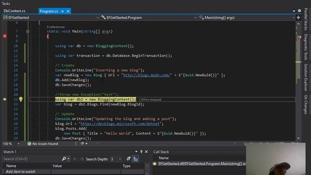
Task: Open the blogs.msdn.com URL link
Action: [147, 75]
